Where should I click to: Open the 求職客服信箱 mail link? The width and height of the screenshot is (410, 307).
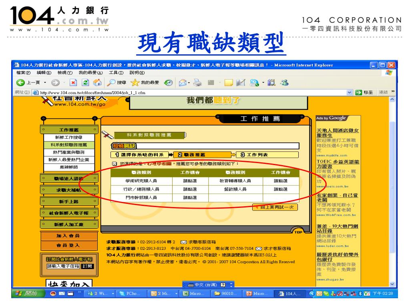[x=198, y=242]
